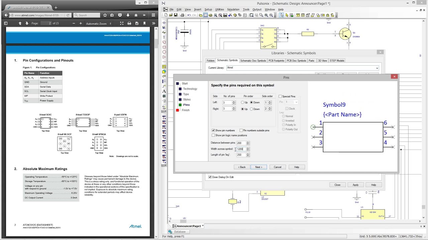Viewport: 428px width, 240px height.
Task: Enable Pin numbers outside pins checkbox
Action: (241, 130)
